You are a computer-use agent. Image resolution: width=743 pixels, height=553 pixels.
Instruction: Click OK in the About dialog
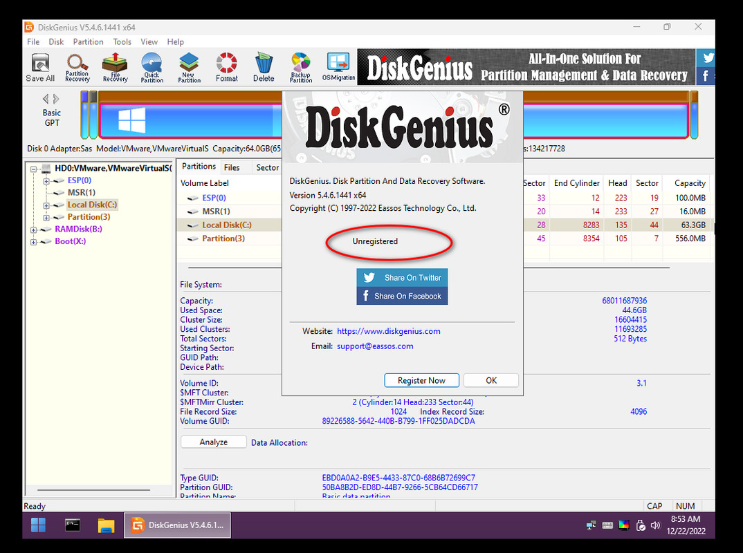point(491,381)
